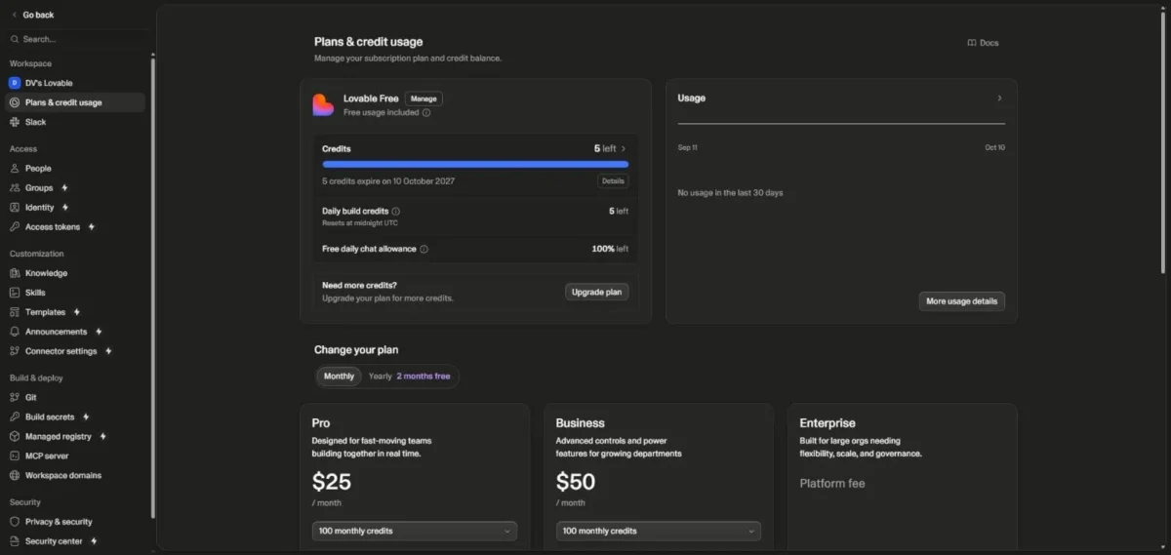Click the Skills icon in sidebar
Screen dimensions: 1171x555
click(x=15, y=293)
